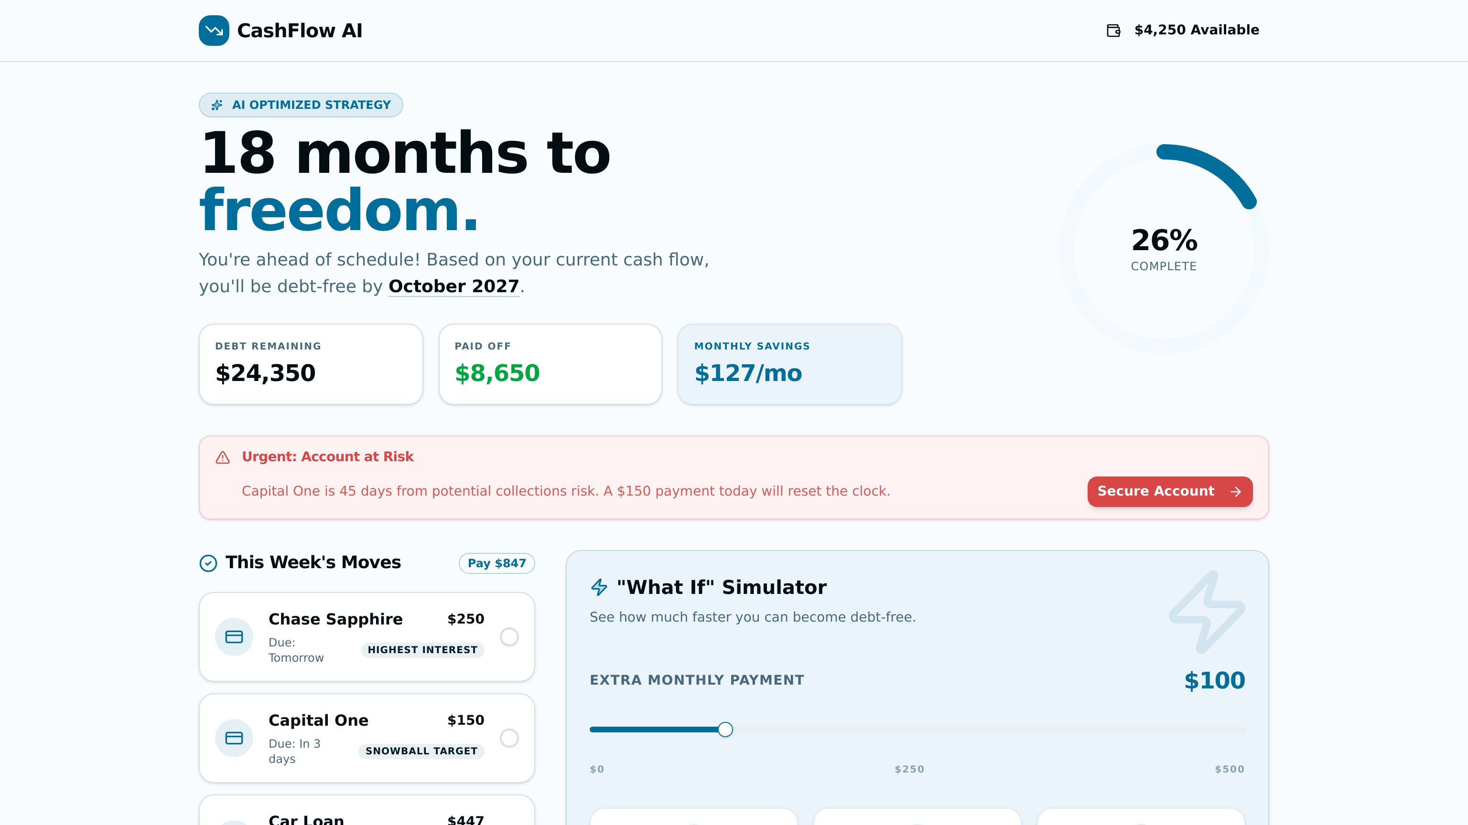Viewport: 1468px width, 825px height.
Task: Open the Paid Off $8,650 card
Action: tap(550, 364)
